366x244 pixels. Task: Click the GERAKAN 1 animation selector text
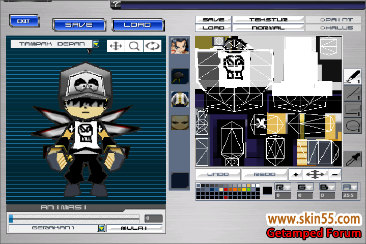pos(53,228)
